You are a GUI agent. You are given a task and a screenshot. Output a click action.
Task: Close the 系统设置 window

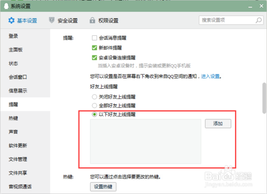(261, 6)
